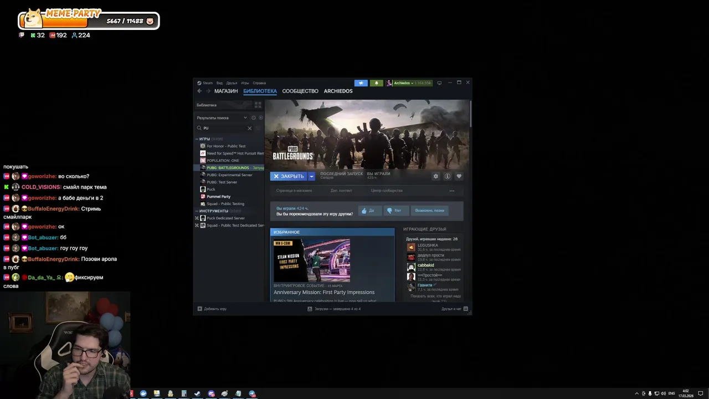The image size is (709, 399).
Task: Click the Add game plus icon
Action: click(200, 309)
